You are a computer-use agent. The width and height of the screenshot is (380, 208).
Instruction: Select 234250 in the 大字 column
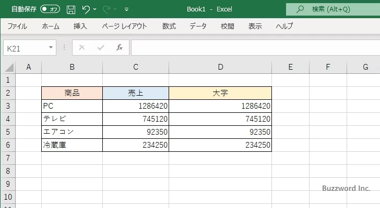[x=220, y=145]
